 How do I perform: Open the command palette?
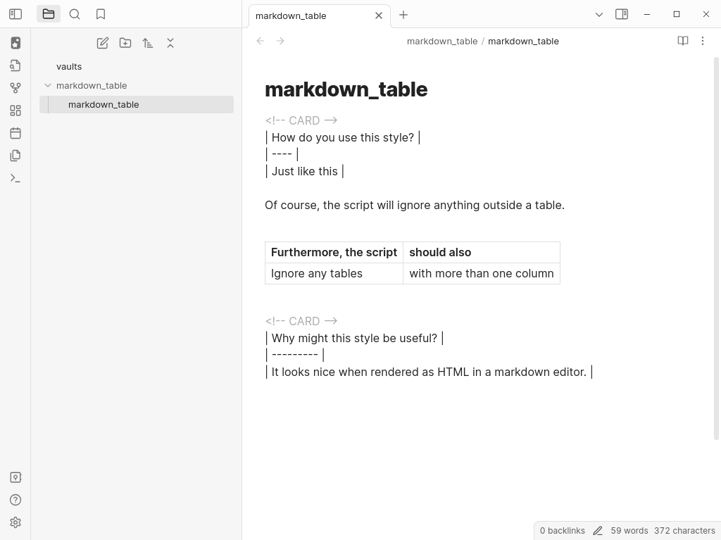pos(15,178)
